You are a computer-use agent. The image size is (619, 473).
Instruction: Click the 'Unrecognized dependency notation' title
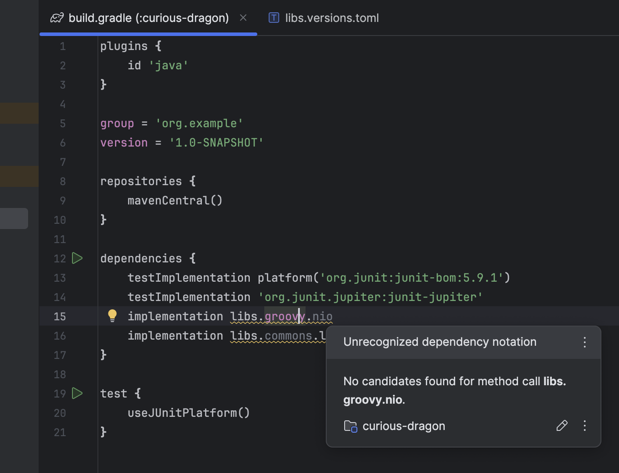point(439,342)
